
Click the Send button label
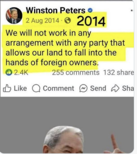[98, 88]
